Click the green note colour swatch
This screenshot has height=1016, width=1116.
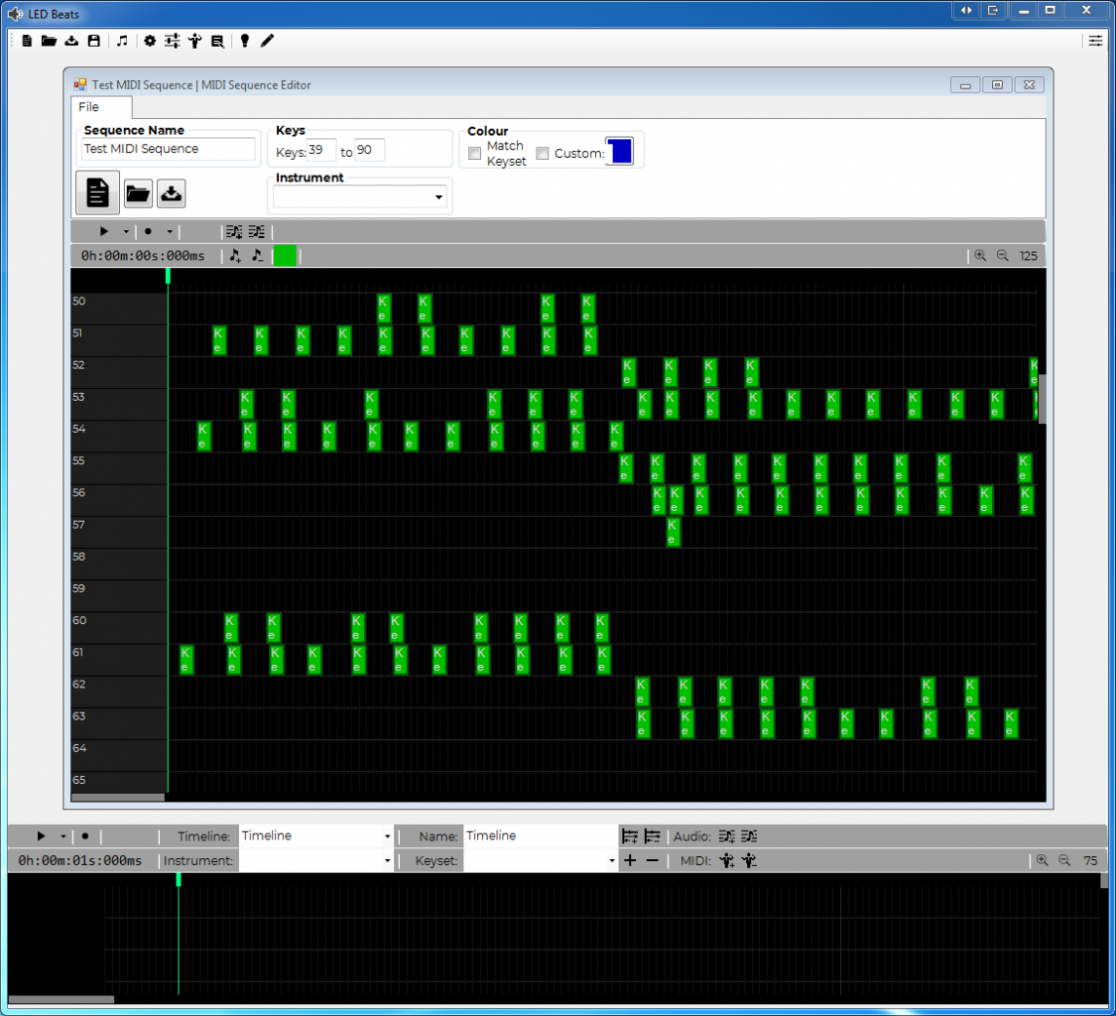tap(285, 256)
